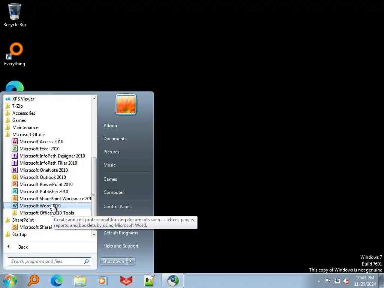Screen dimensions: 384x288
Task: Open Notepad++ from the taskbar
Action: [149, 280]
